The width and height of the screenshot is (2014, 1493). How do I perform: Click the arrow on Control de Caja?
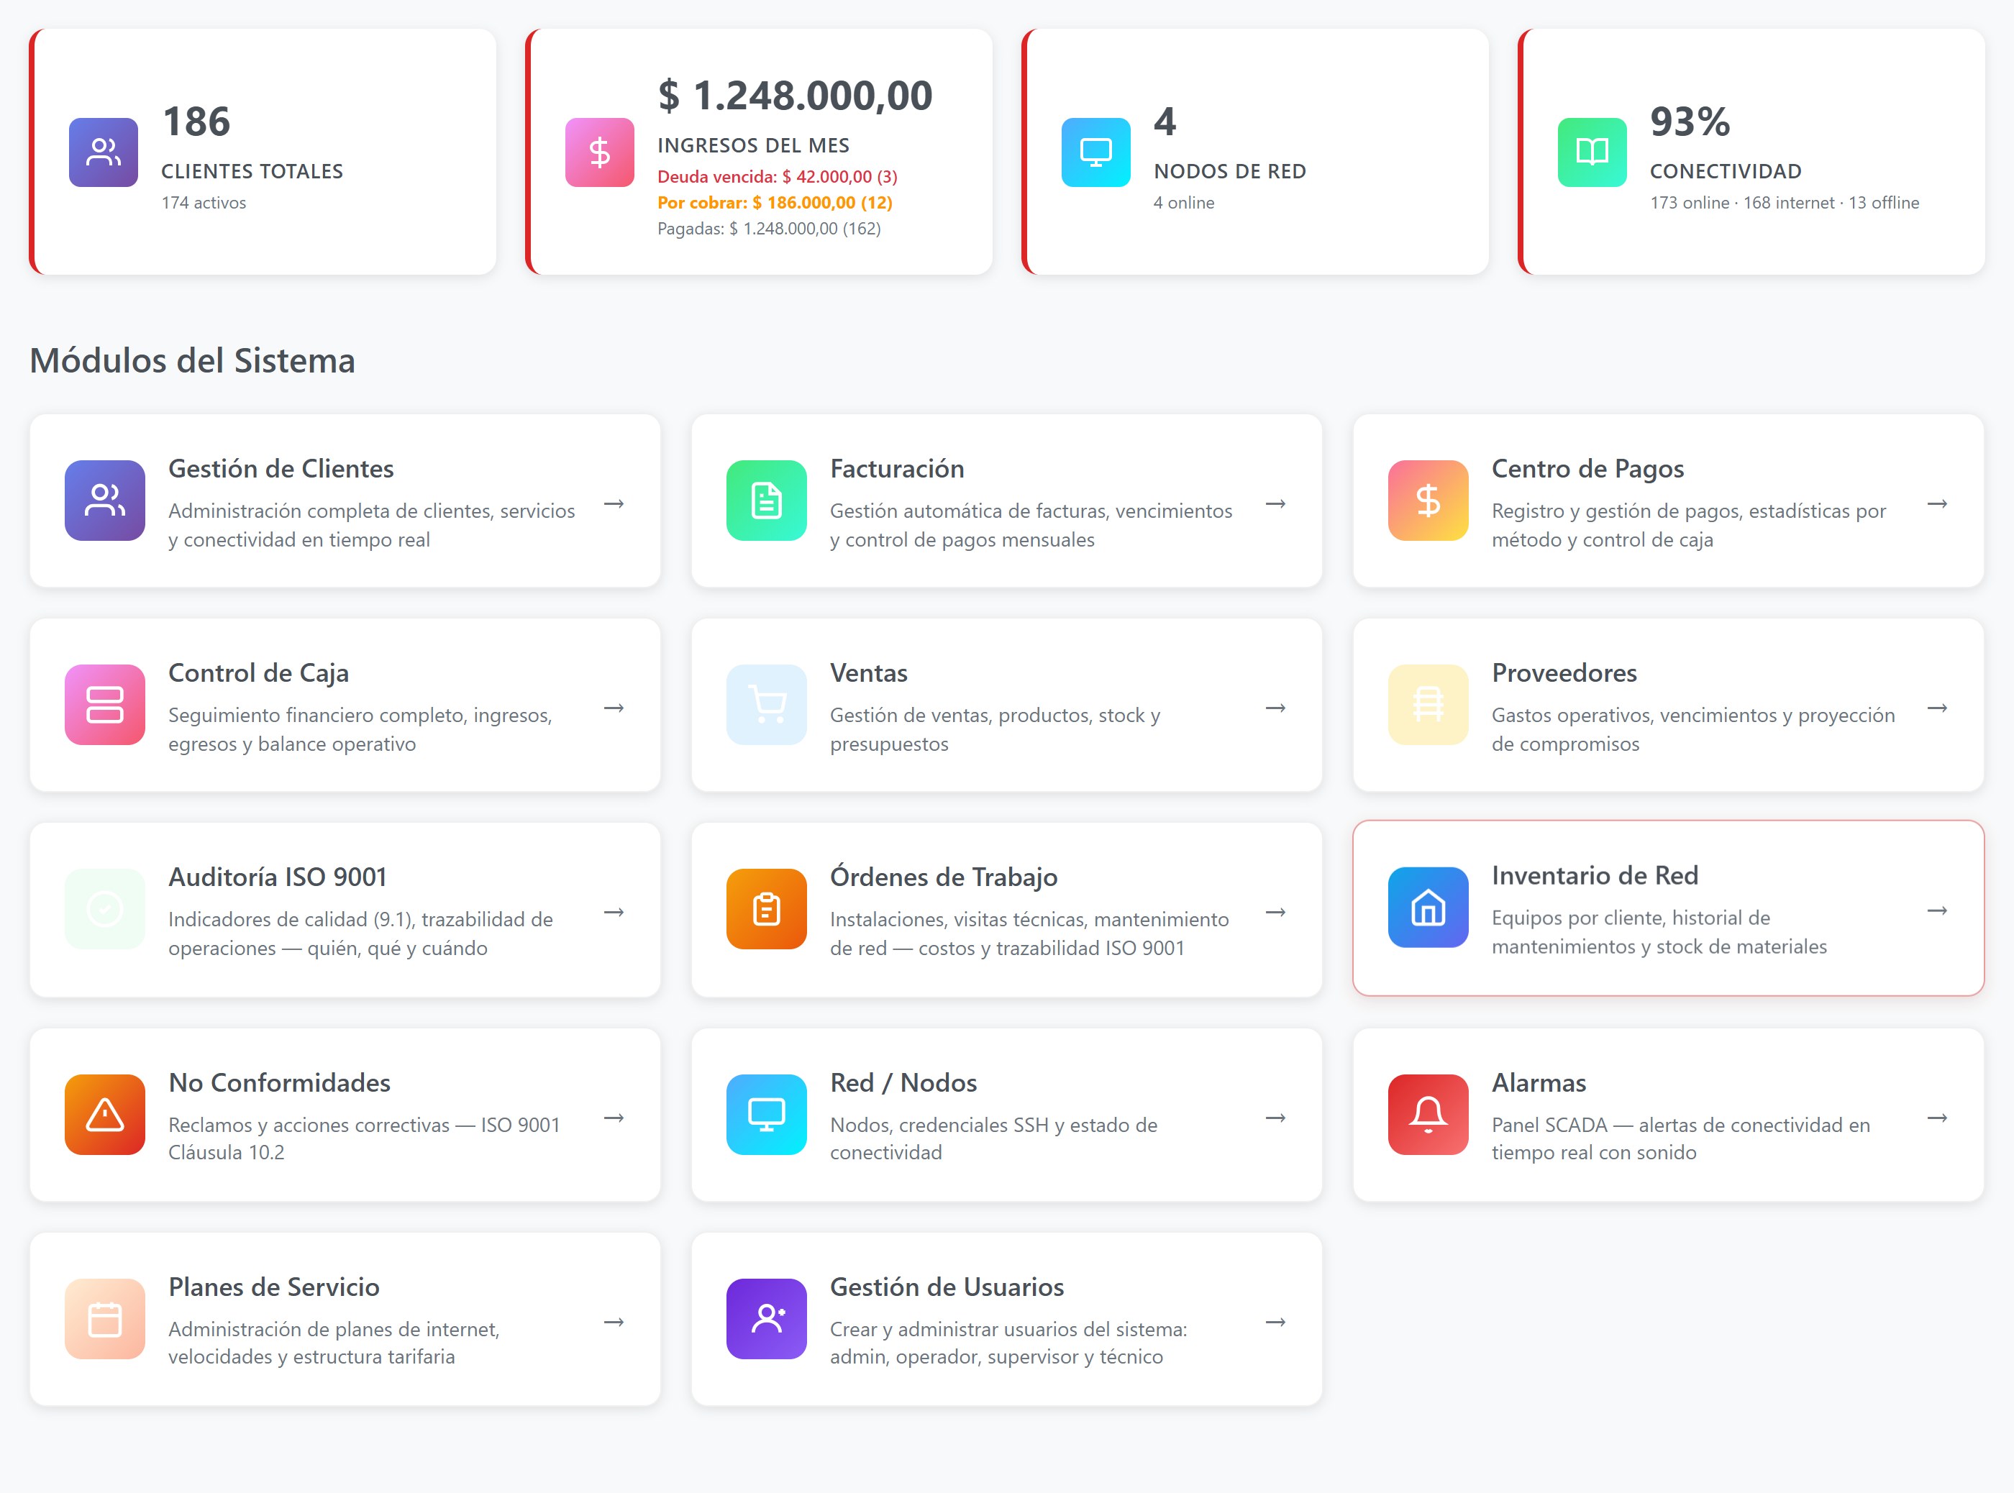coord(614,708)
